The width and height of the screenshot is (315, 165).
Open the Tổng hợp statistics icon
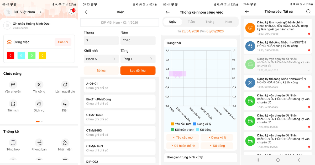pos(13,142)
